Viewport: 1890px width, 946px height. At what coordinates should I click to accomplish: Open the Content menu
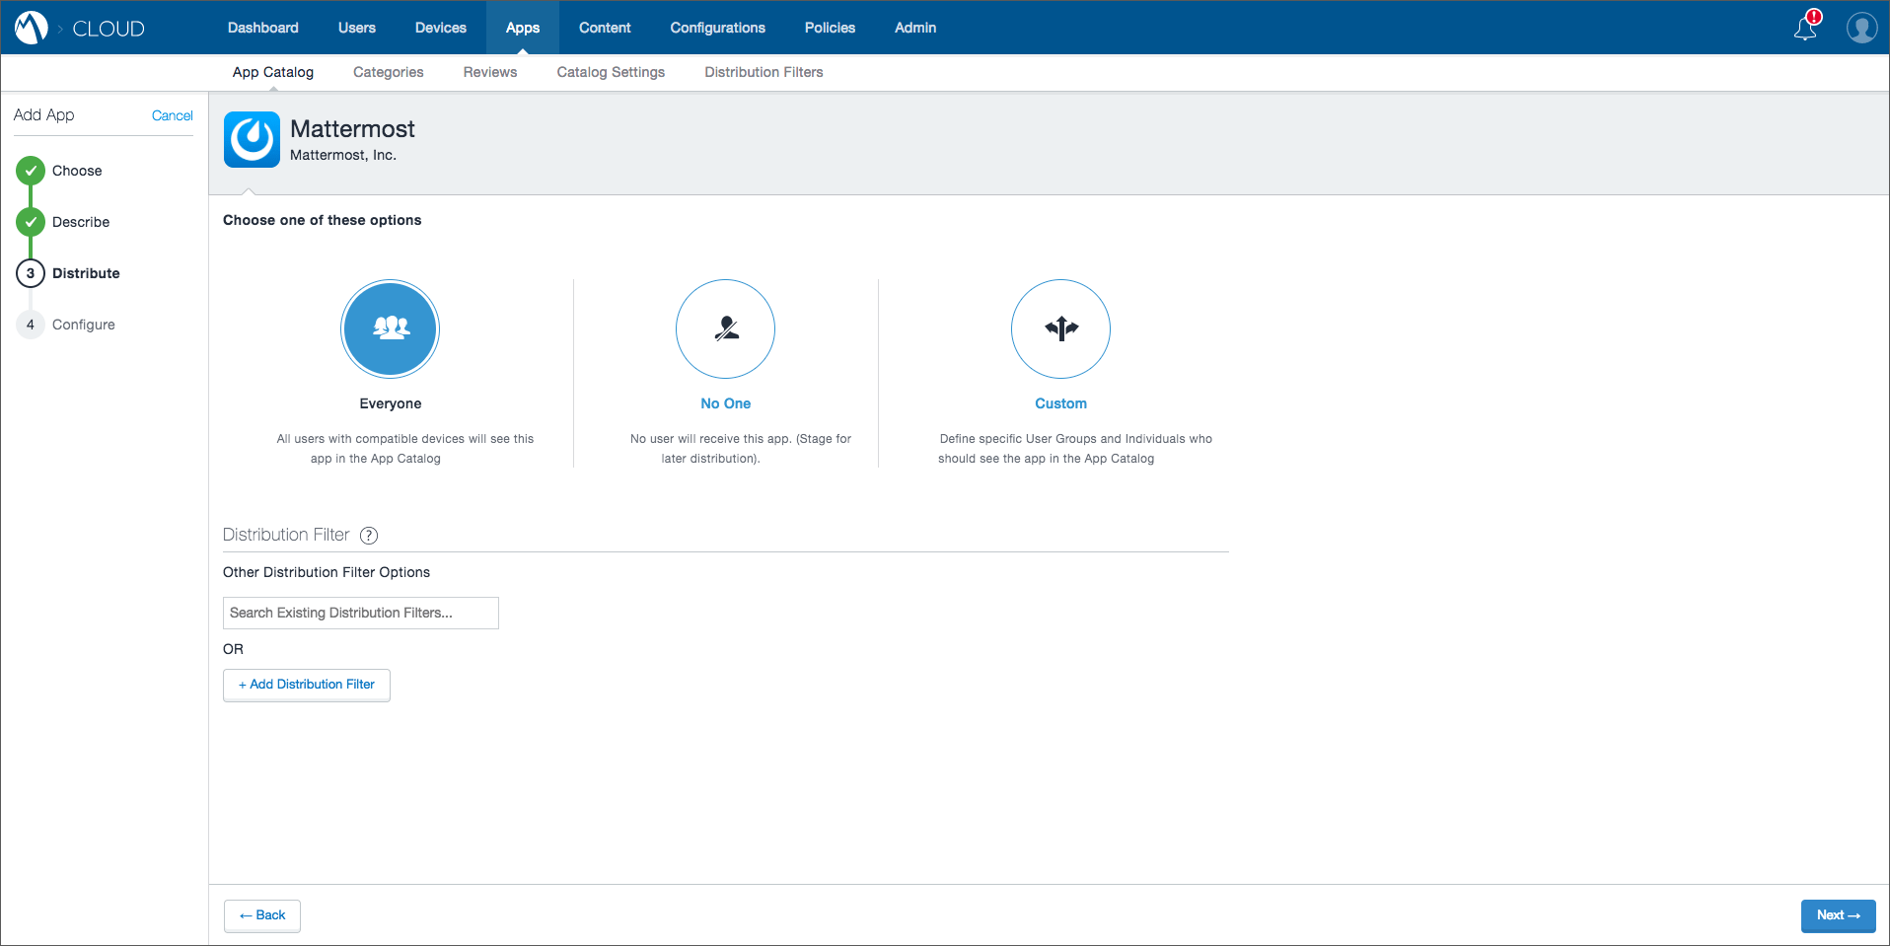click(605, 28)
